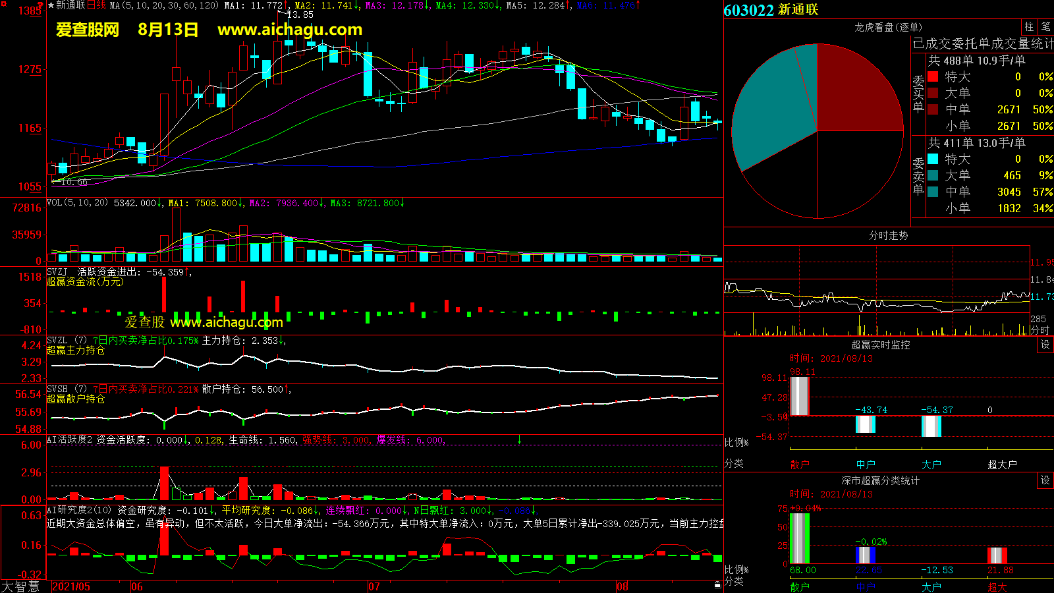Open the VOL(5,10,20) indicator parameters
The height and width of the screenshot is (593, 1054).
point(77,203)
